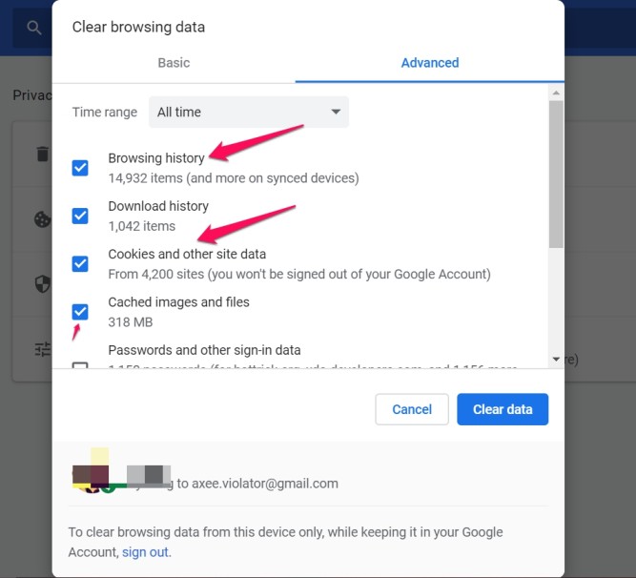Click the "Browsing history" label text
This screenshot has height=578, width=636.
pyautogui.click(x=156, y=158)
